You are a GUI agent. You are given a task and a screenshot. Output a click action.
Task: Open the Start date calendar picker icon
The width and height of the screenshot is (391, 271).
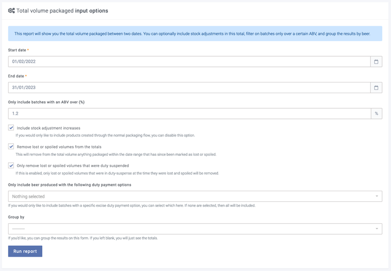click(376, 62)
